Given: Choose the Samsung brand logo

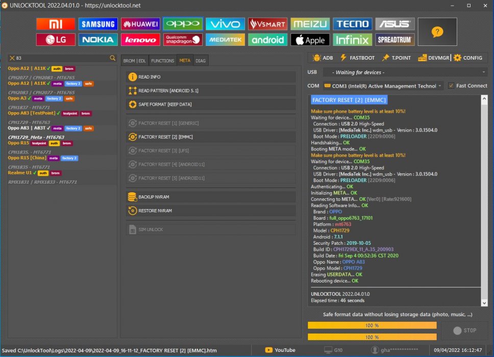Looking at the screenshot, I should point(98,24).
